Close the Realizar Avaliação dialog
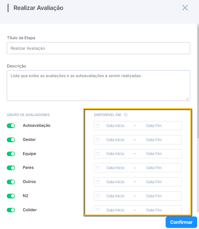Screen dimensions: 199x229 tap(185, 8)
